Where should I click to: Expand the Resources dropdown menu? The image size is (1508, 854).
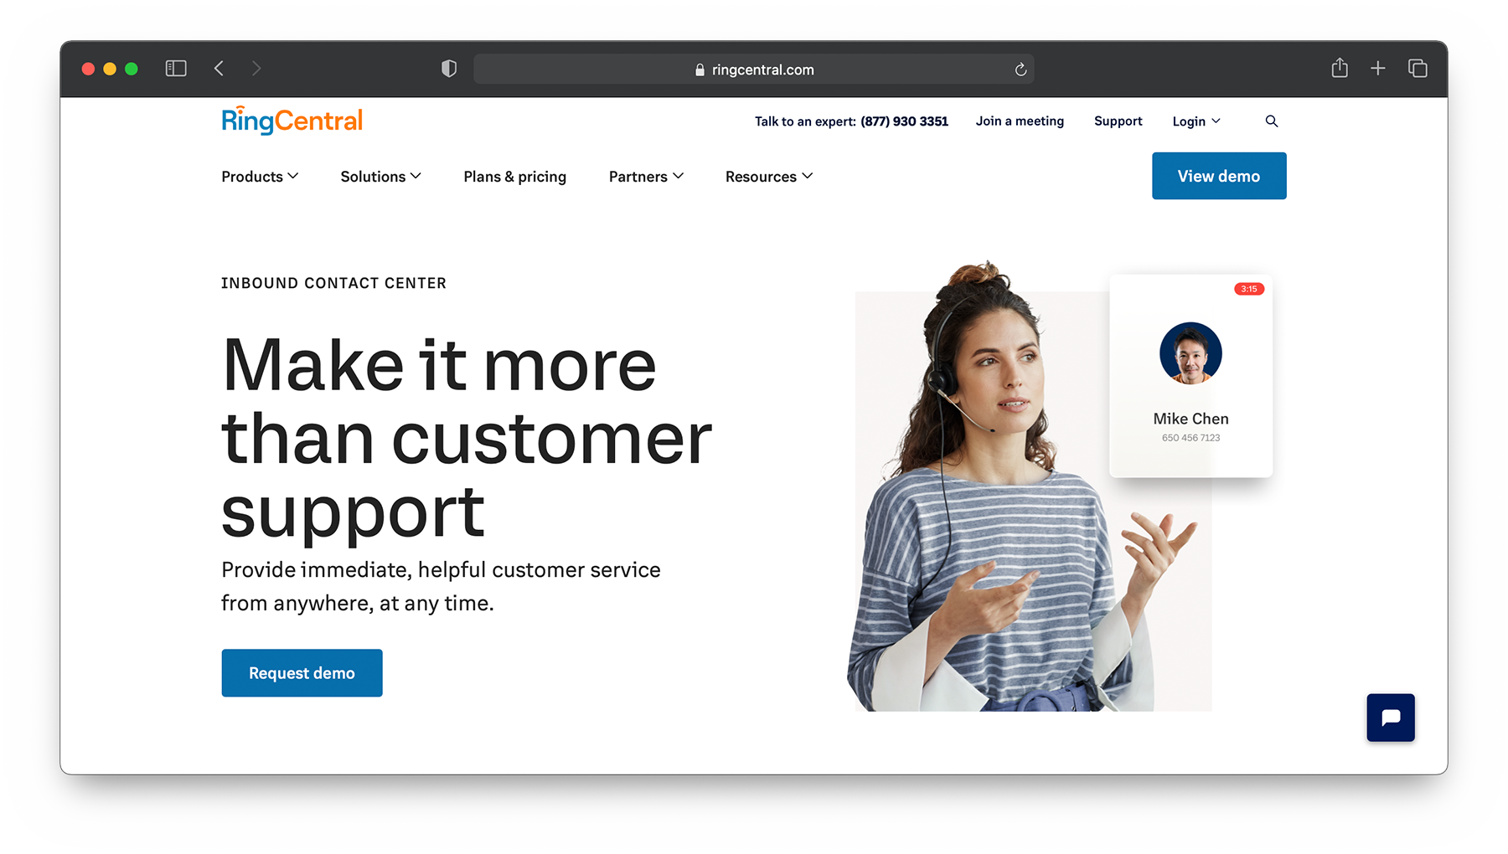click(768, 177)
